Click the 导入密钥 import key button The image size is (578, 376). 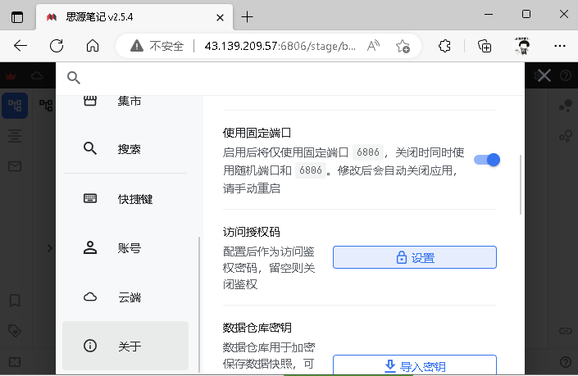point(415,365)
